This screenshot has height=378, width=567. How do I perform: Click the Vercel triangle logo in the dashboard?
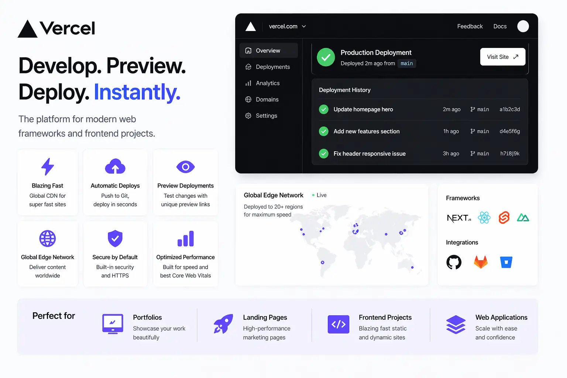(251, 26)
